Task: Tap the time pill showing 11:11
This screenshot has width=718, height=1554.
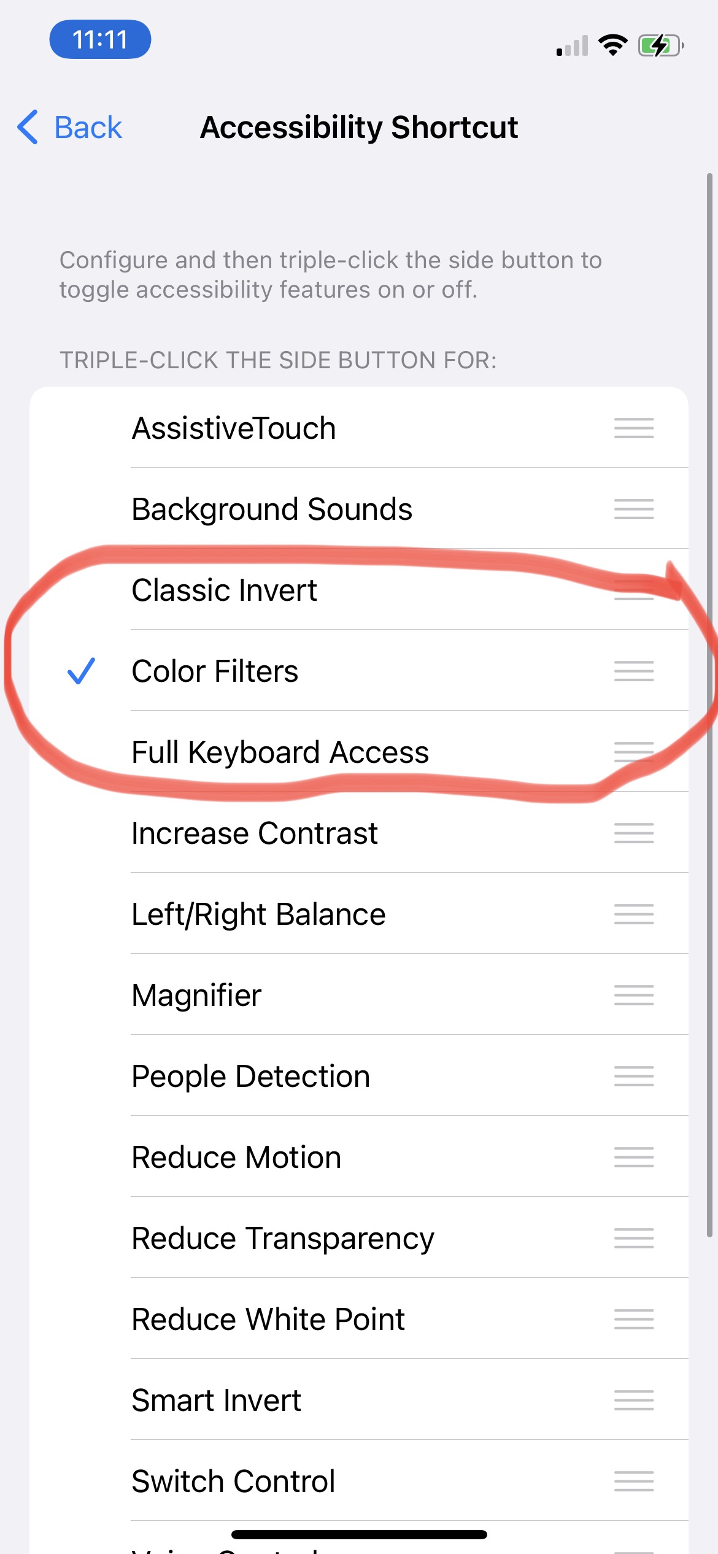Action: pyautogui.click(x=100, y=40)
